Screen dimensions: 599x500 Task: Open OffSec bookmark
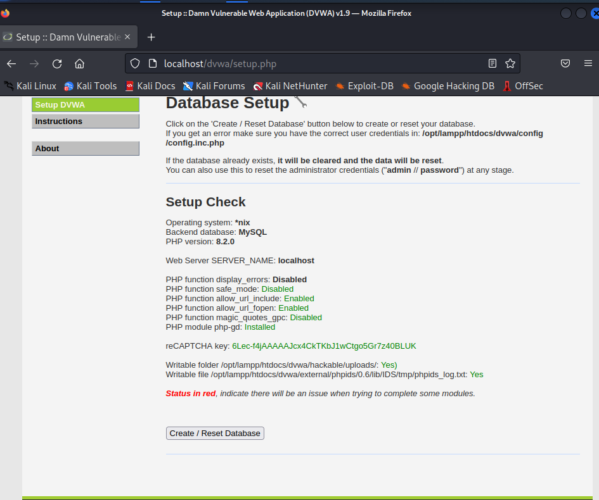point(523,86)
